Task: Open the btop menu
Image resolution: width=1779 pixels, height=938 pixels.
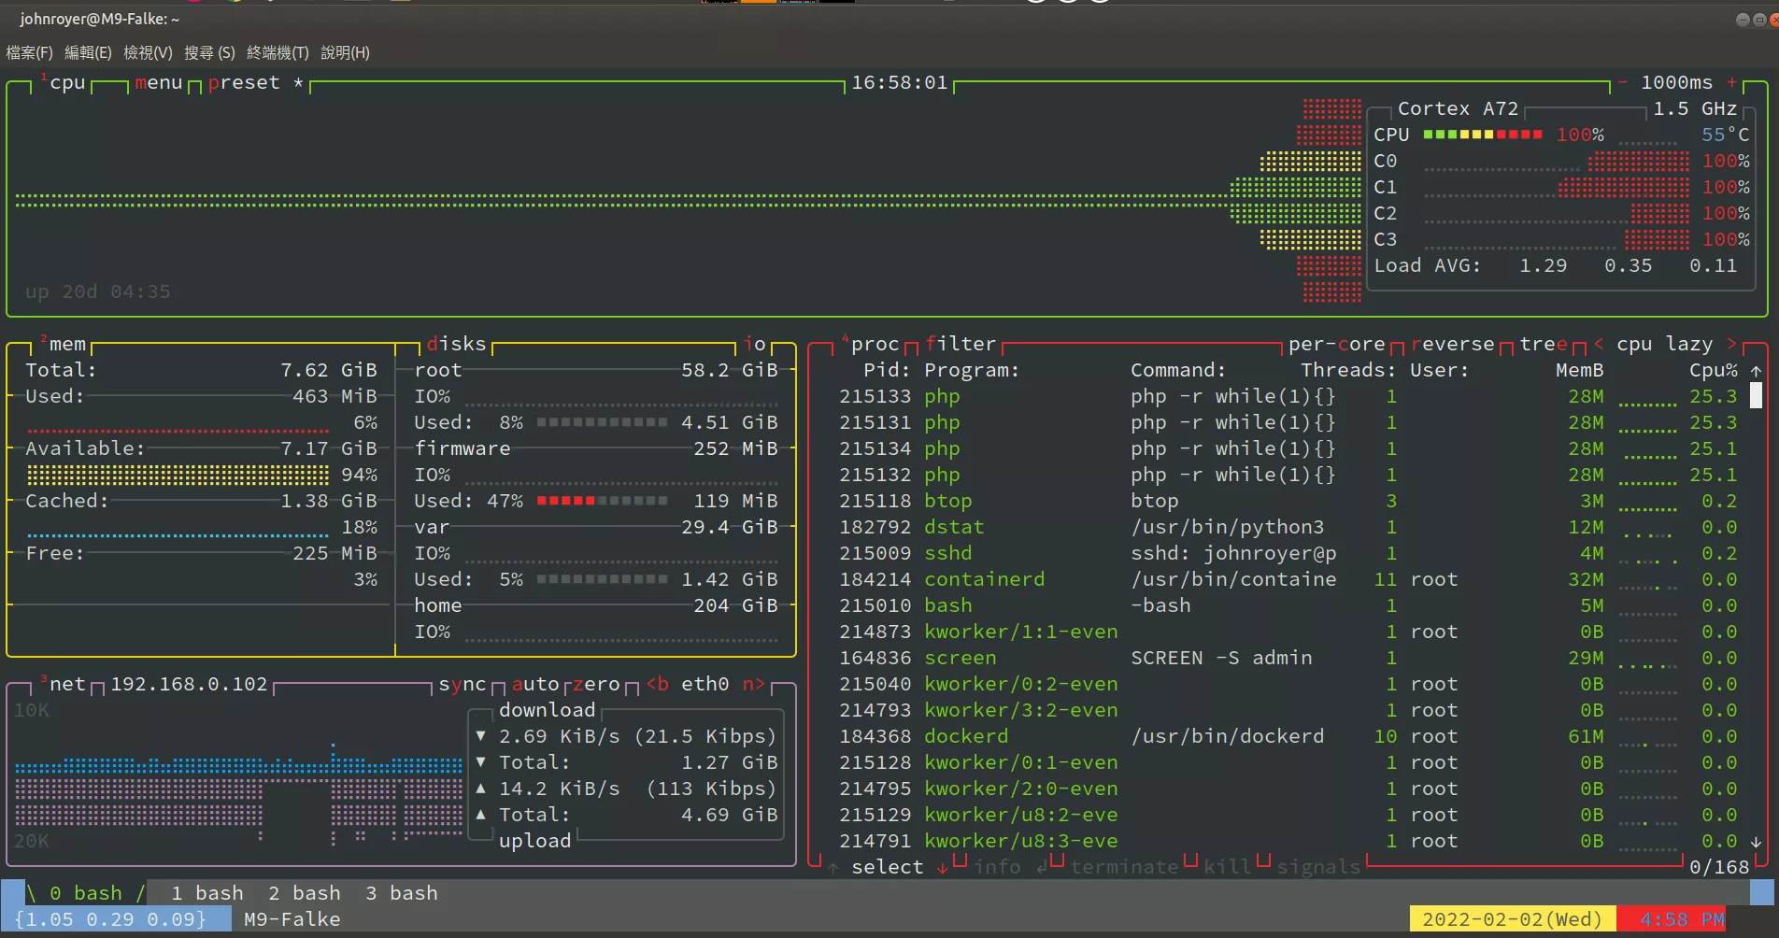Action: (x=159, y=82)
